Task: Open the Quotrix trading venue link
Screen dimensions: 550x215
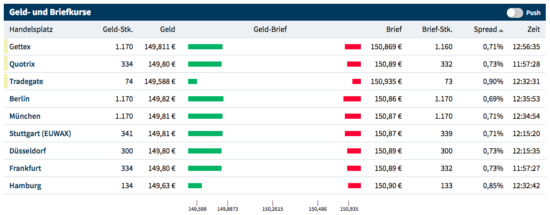Action: [x=22, y=64]
